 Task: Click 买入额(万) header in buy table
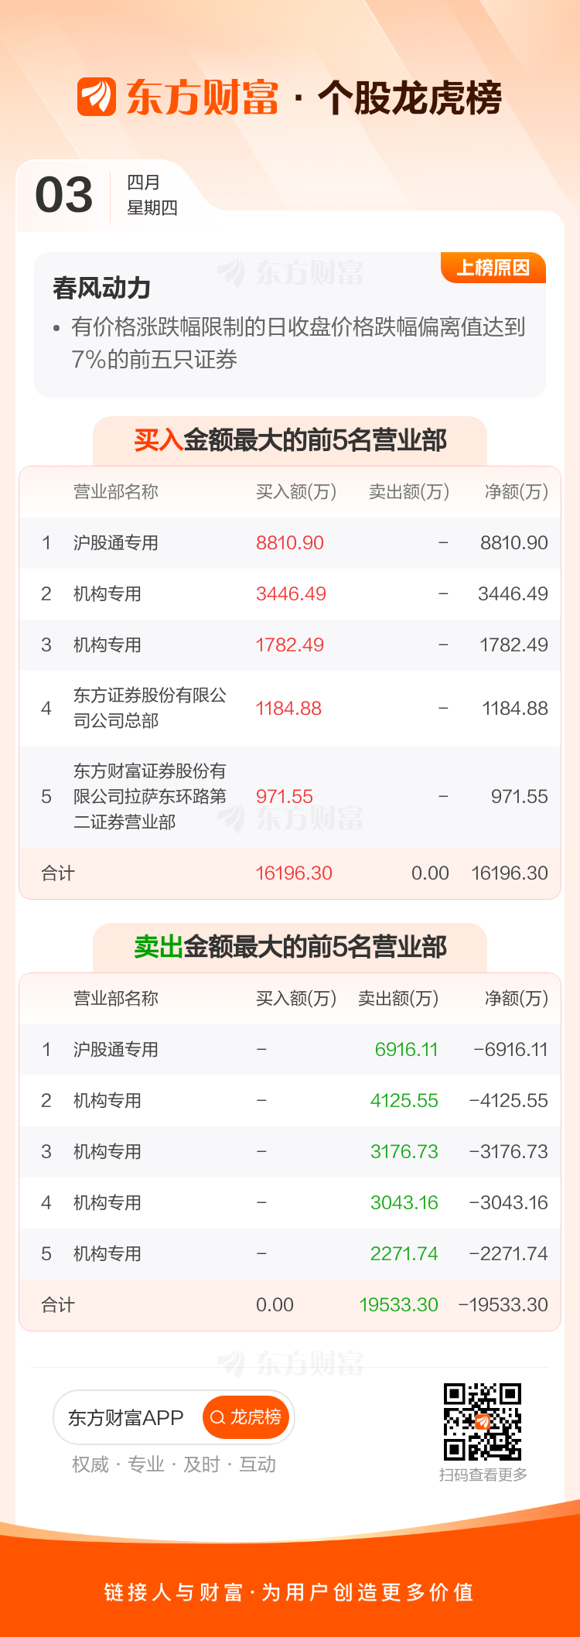pos(295,492)
